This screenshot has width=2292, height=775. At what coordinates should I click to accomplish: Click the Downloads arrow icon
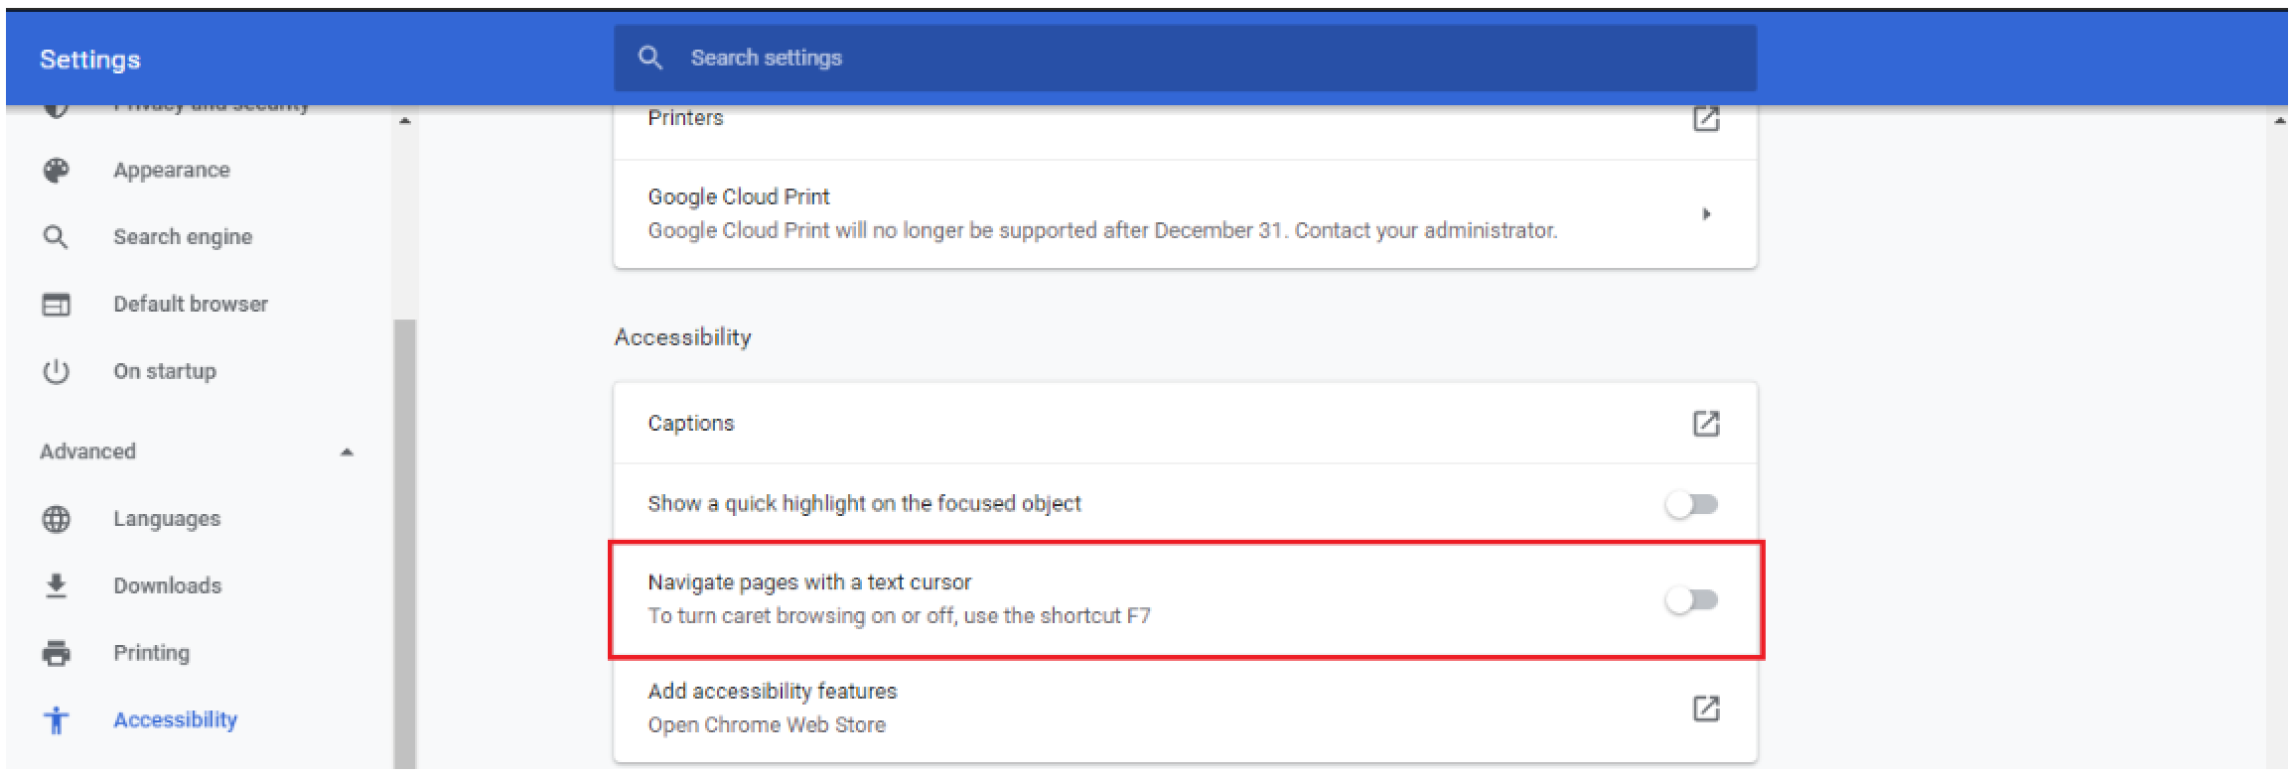coord(57,586)
